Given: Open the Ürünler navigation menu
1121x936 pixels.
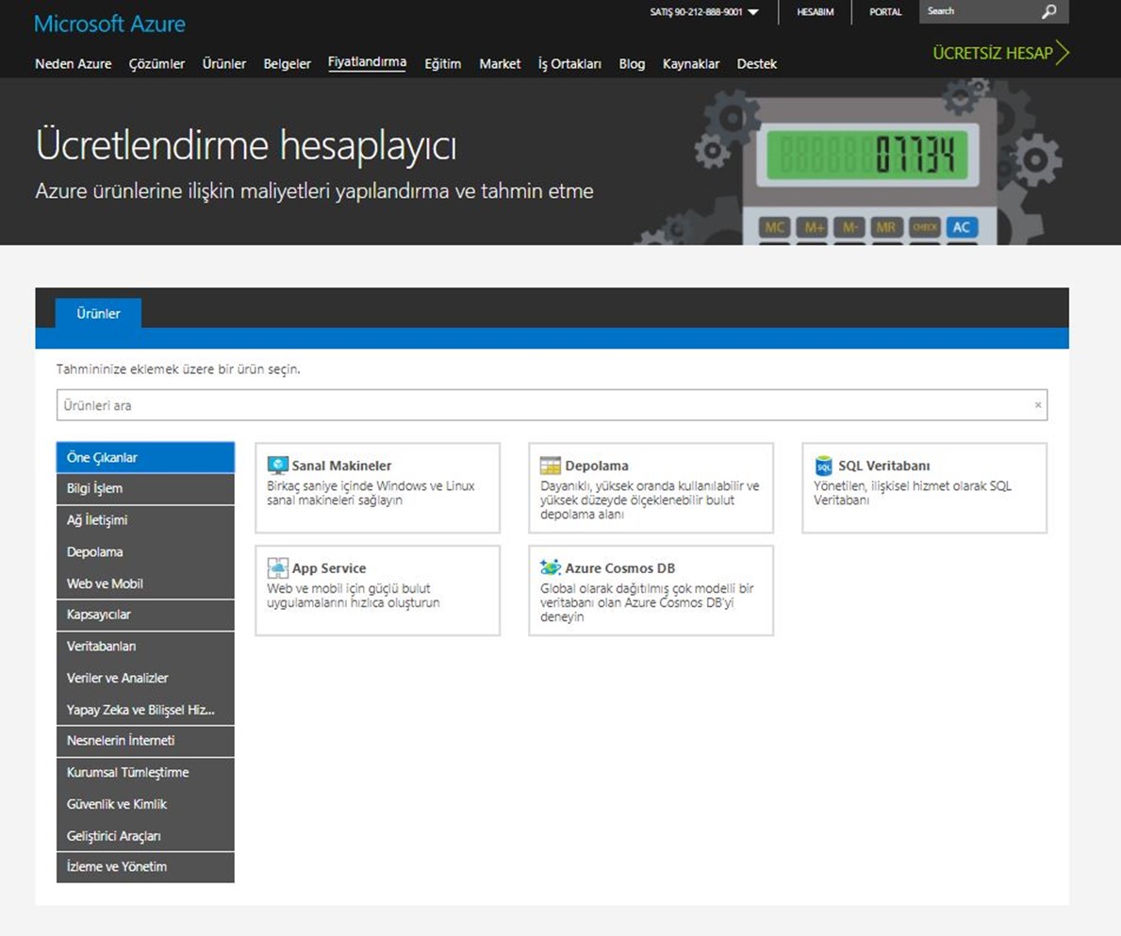Looking at the screenshot, I should [223, 63].
